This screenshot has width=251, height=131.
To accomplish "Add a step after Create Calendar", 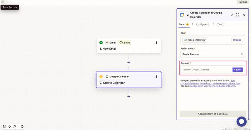I will pos(129,97).
